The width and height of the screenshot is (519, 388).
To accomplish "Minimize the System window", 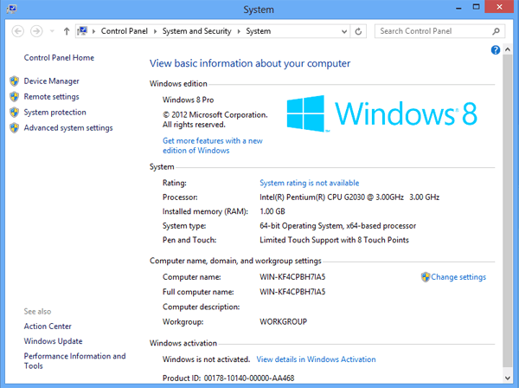I will point(458,8).
